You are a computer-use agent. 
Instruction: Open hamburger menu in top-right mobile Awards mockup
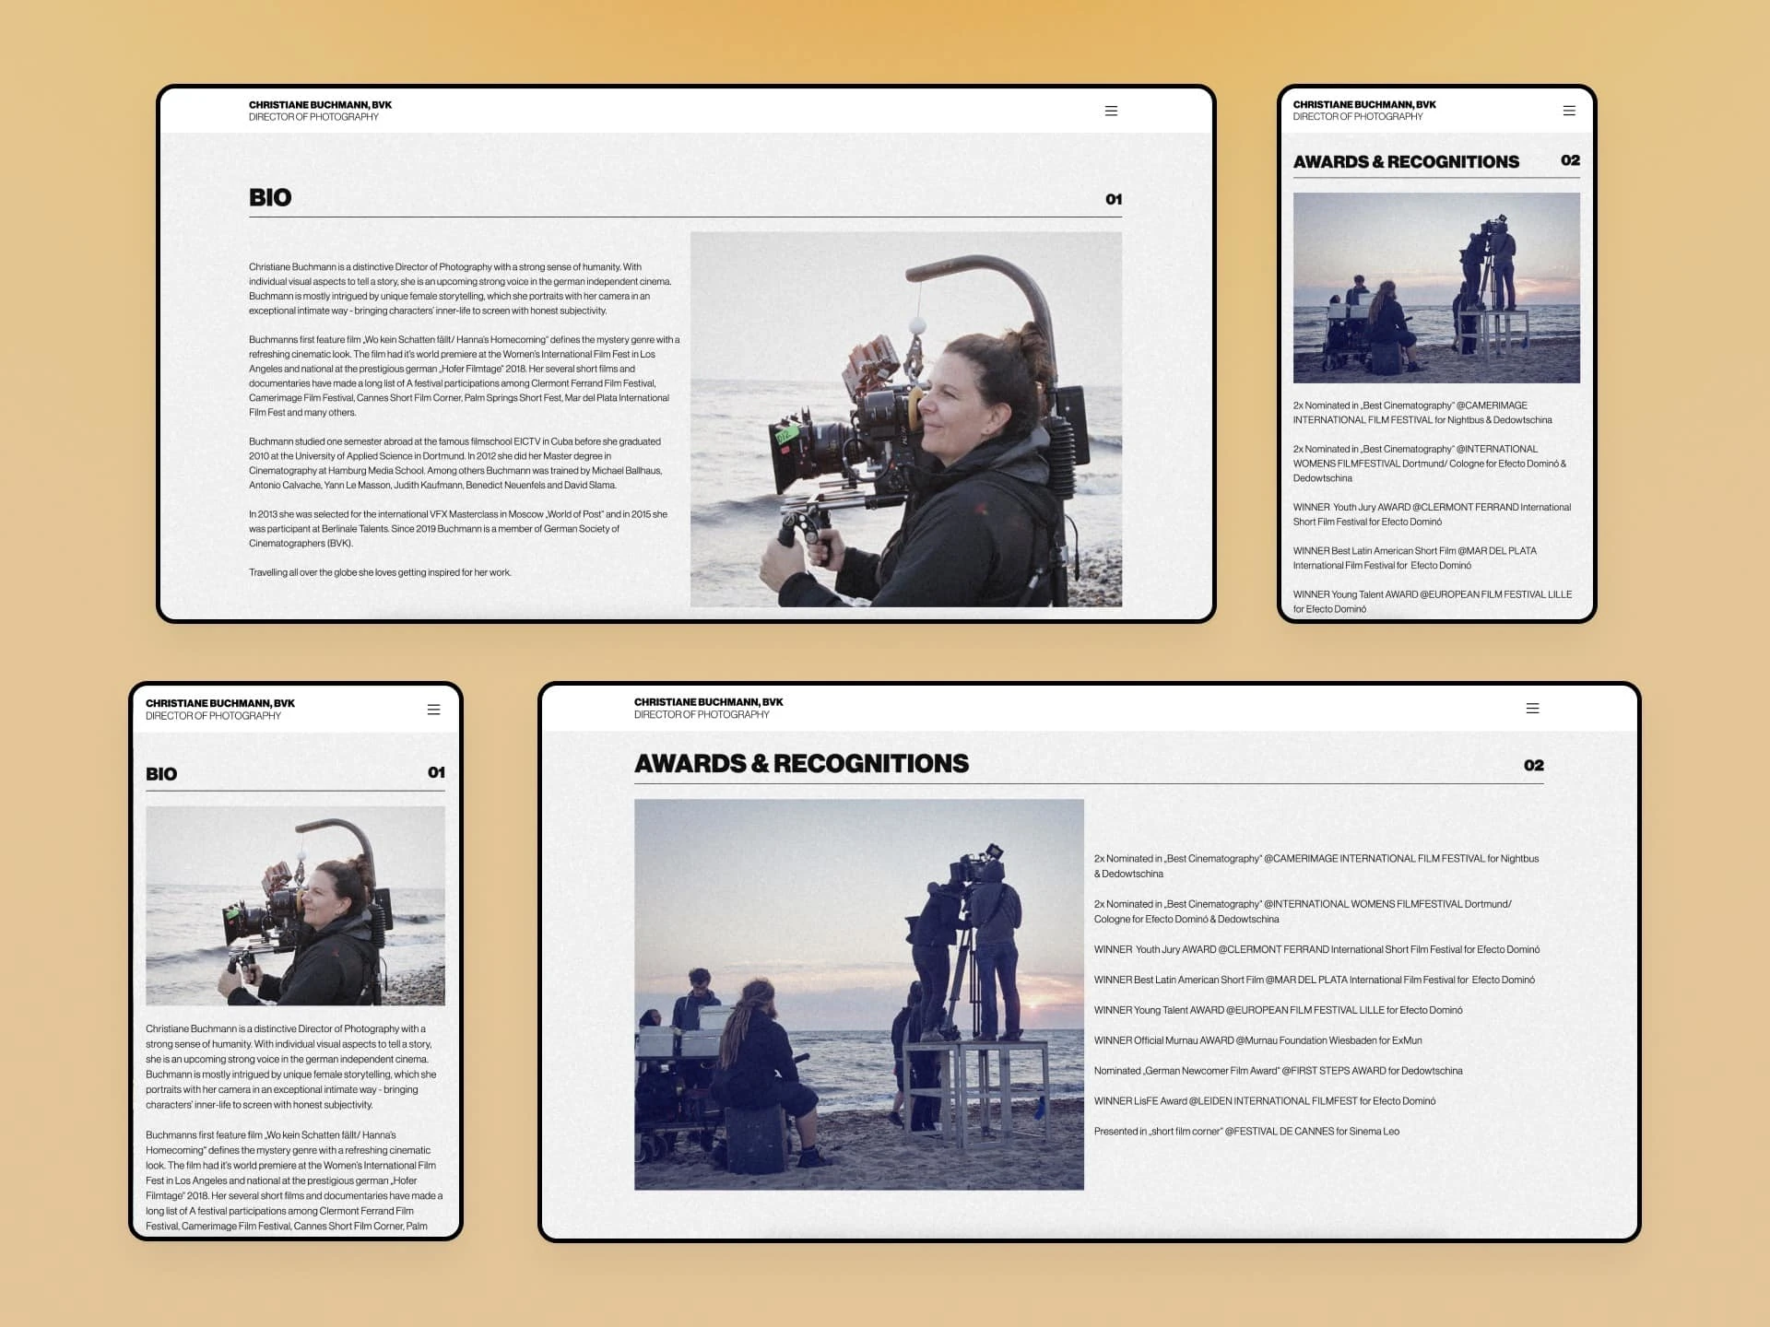(1569, 111)
